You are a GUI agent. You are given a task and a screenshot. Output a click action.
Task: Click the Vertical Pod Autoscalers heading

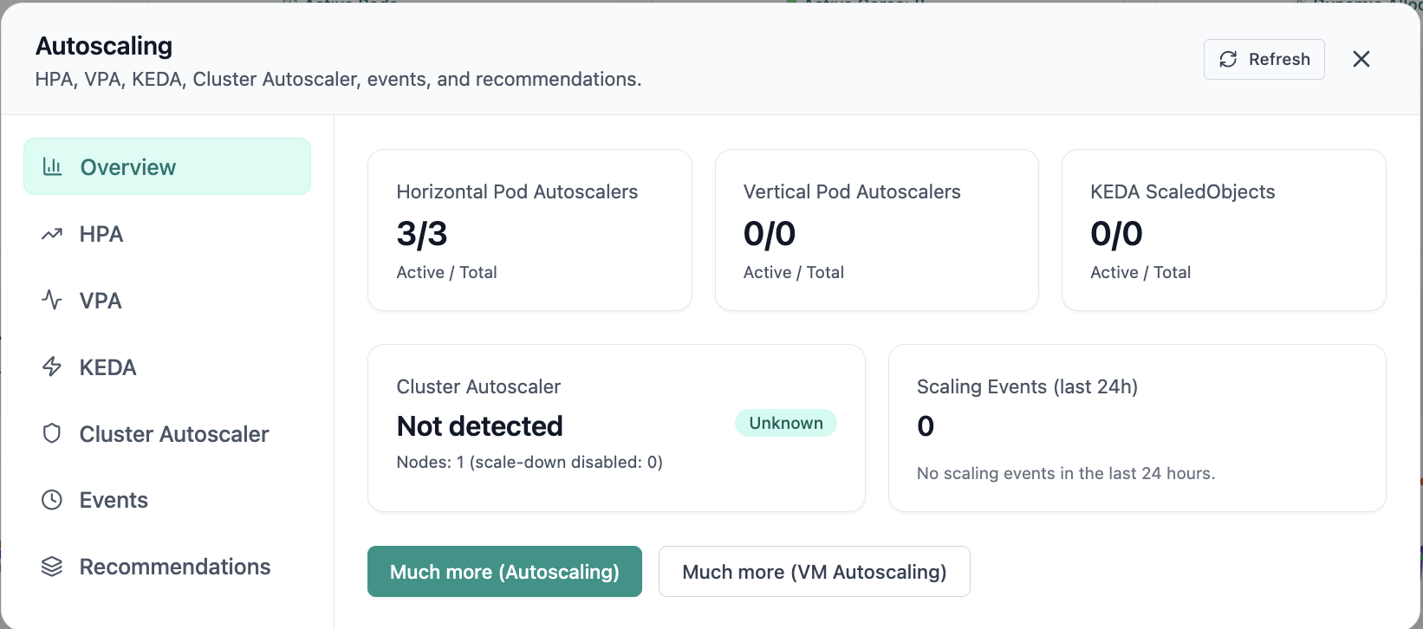click(x=852, y=192)
